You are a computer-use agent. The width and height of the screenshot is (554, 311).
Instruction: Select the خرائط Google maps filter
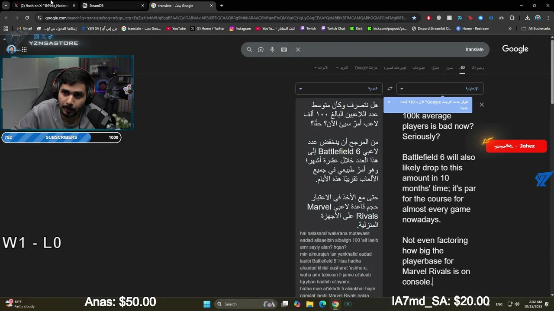(366, 68)
